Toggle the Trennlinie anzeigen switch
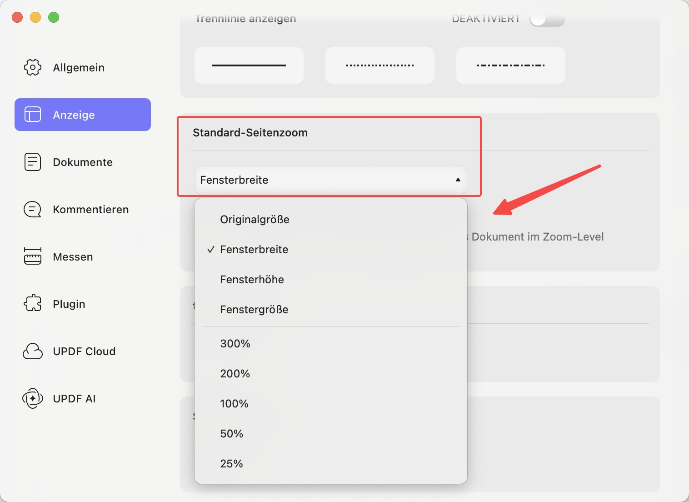Screen dimensions: 689x502 coord(547,19)
